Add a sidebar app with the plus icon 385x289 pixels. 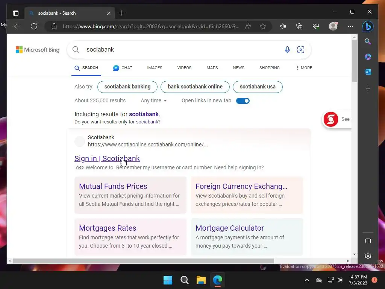[x=368, y=88]
